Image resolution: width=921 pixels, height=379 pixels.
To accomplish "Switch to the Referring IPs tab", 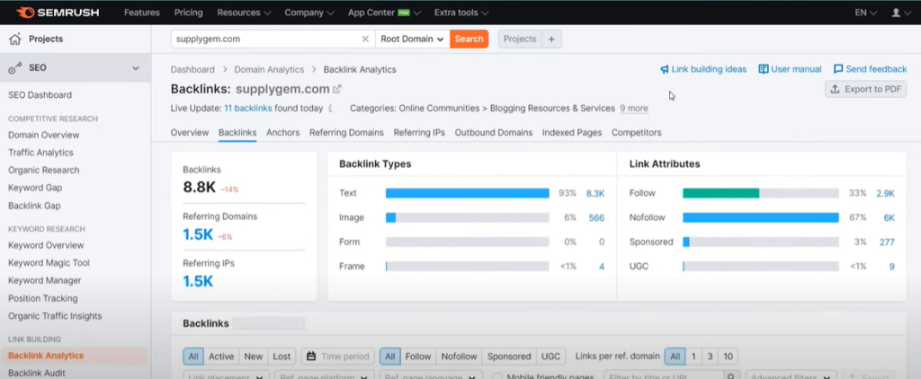I will point(419,133).
